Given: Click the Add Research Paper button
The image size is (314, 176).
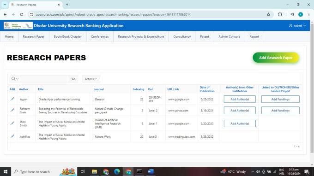Looking at the screenshot, I should [x=276, y=58].
